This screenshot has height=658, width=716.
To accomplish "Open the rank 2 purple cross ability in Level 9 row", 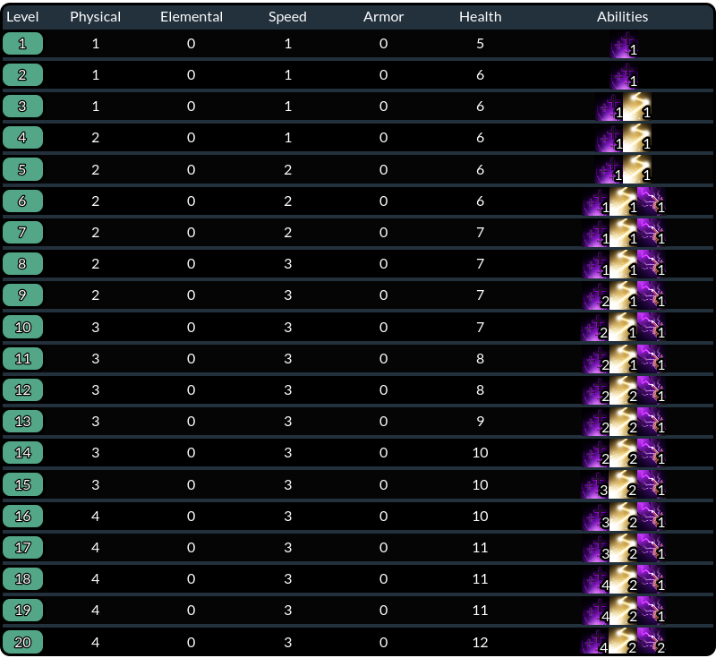I will click(596, 295).
